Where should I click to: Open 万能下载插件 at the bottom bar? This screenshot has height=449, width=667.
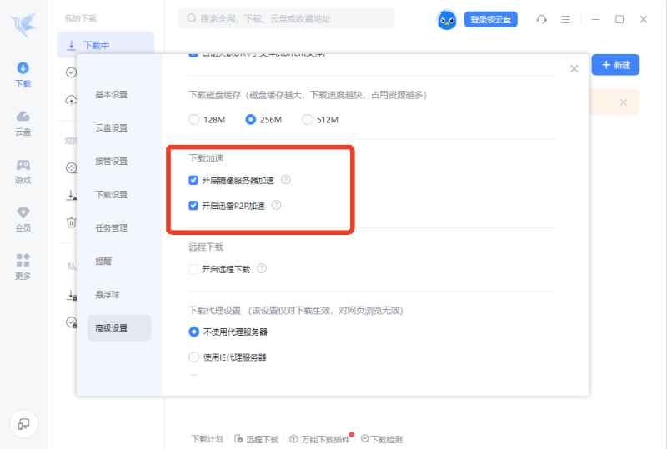[x=320, y=439]
